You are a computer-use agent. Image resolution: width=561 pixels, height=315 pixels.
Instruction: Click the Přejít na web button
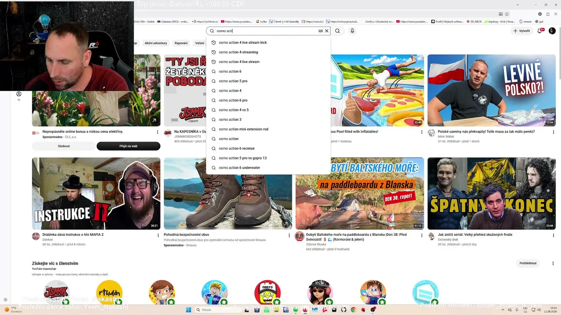[128, 146]
